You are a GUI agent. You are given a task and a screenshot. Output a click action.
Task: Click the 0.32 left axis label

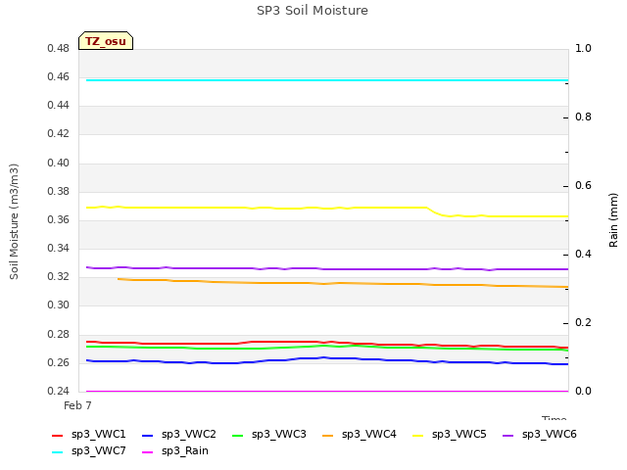tap(59, 276)
